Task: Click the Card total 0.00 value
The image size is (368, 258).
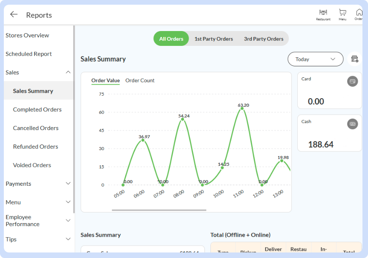Action: [x=316, y=102]
